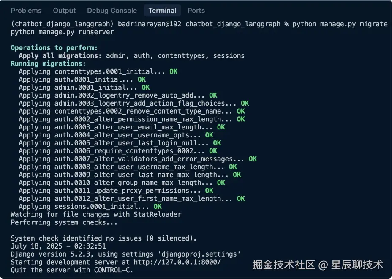Open the http://127.0.0.1:8000/ server link
This screenshot has height=279, width=392.
coord(177,262)
